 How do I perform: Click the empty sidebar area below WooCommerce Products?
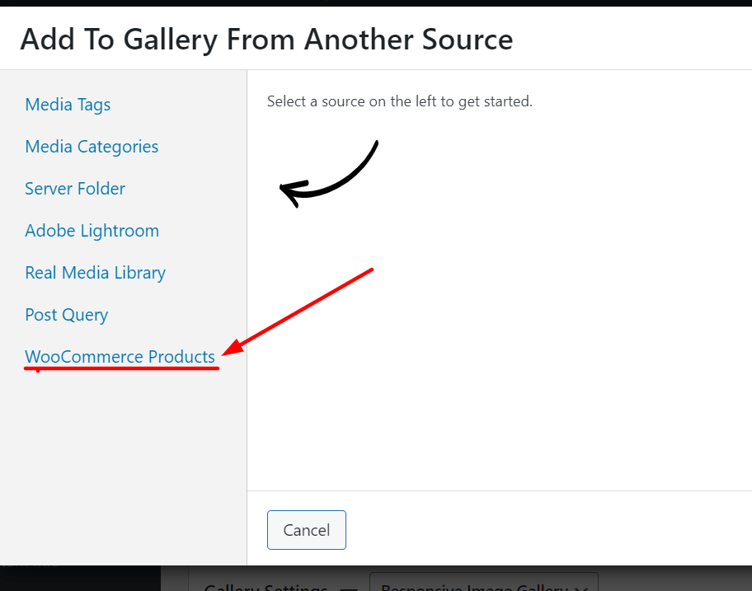coord(123,465)
